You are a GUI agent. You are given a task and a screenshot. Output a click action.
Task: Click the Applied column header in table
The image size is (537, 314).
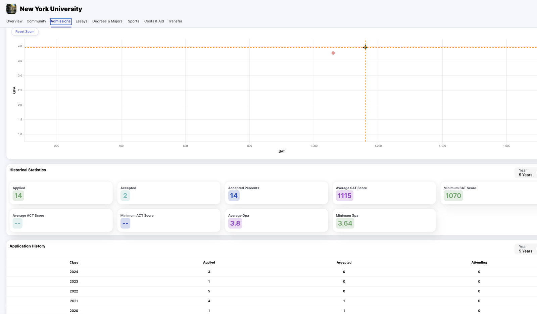pos(209,262)
